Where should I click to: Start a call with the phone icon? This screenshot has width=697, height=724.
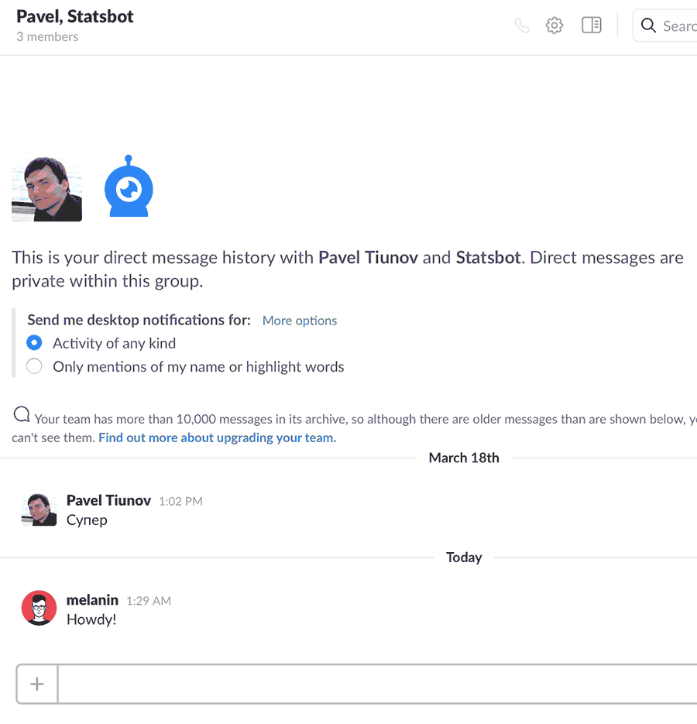(x=522, y=26)
